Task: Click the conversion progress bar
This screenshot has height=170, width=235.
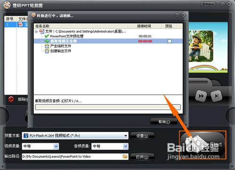Action: click(108, 107)
